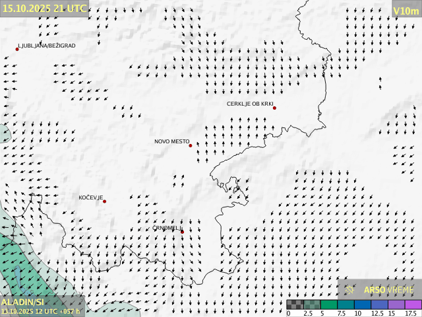Click the magenta 17.5+ legend swatch

413,304
